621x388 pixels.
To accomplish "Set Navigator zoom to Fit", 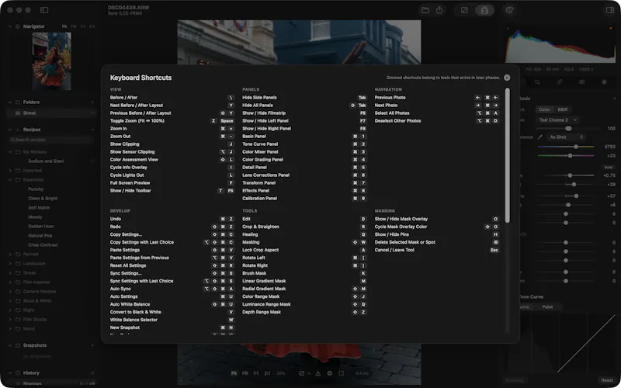I will [x=64, y=26].
